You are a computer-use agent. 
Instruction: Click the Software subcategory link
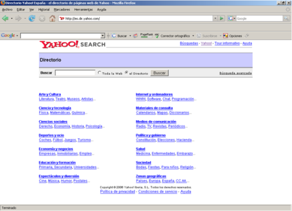coord(154,99)
